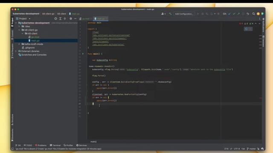
Task: Toggle the Pull Requests sidebar tab
Action: [x=12, y=51]
